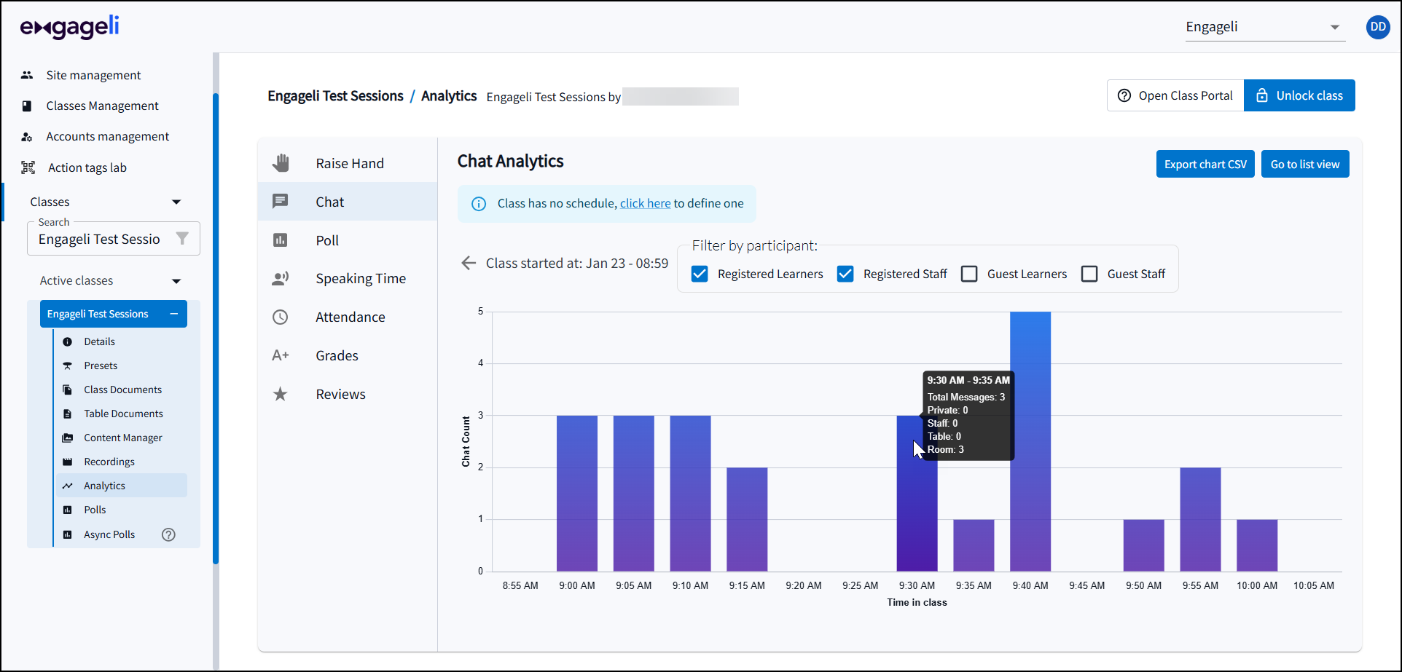This screenshot has height=672, width=1402.
Task: Click the Raise Hand icon
Action: [281, 163]
